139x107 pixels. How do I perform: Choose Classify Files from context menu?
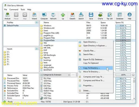click(96, 51)
